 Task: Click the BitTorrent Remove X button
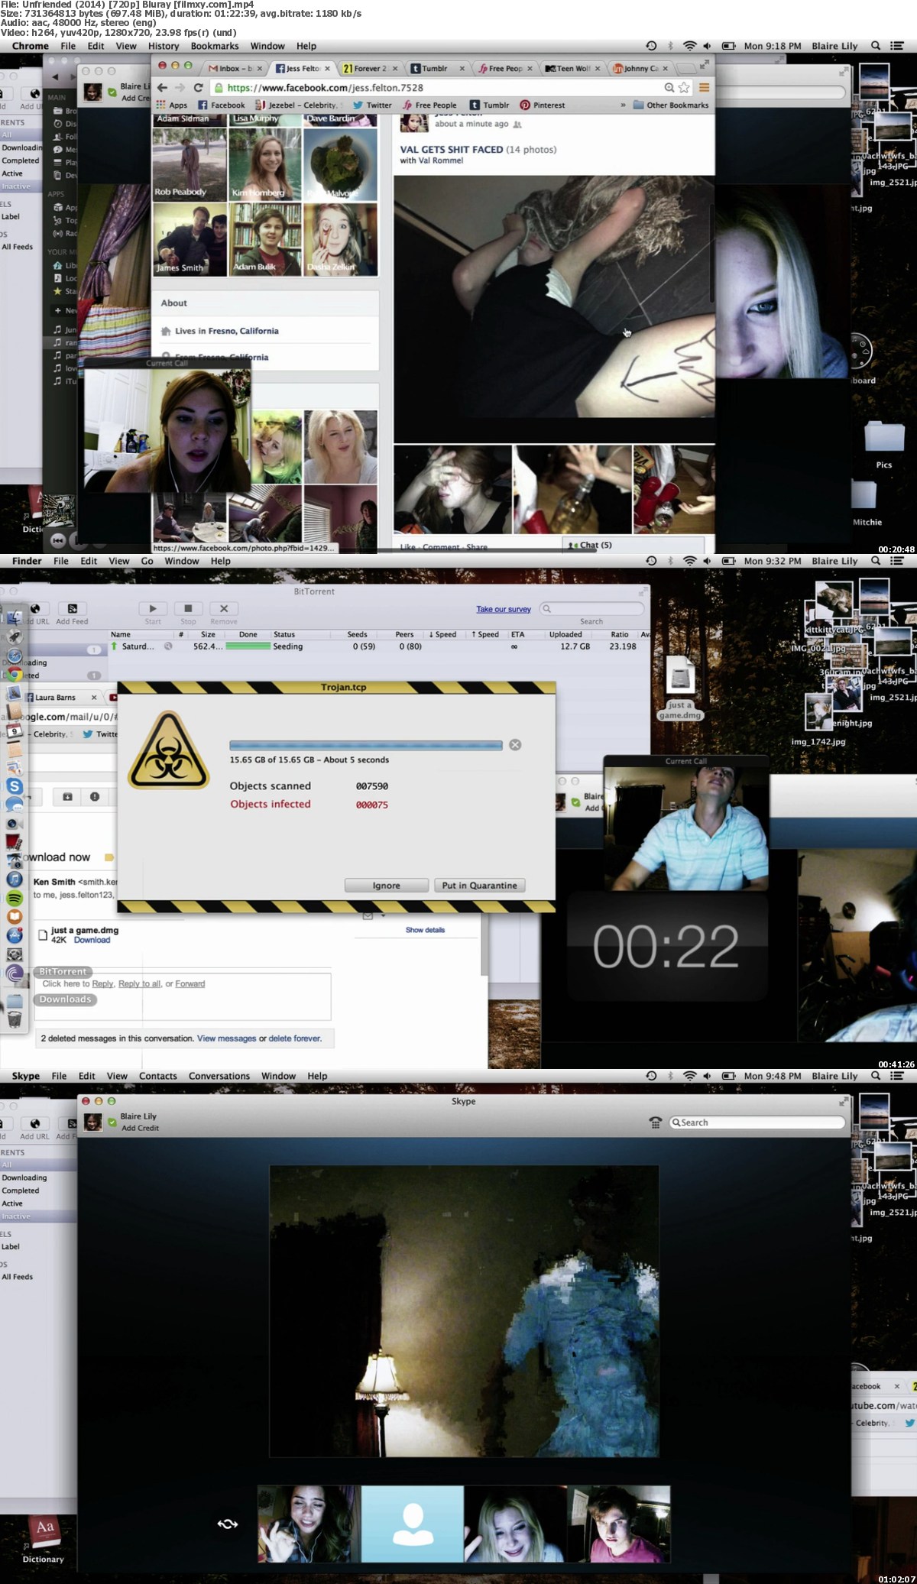224,608
